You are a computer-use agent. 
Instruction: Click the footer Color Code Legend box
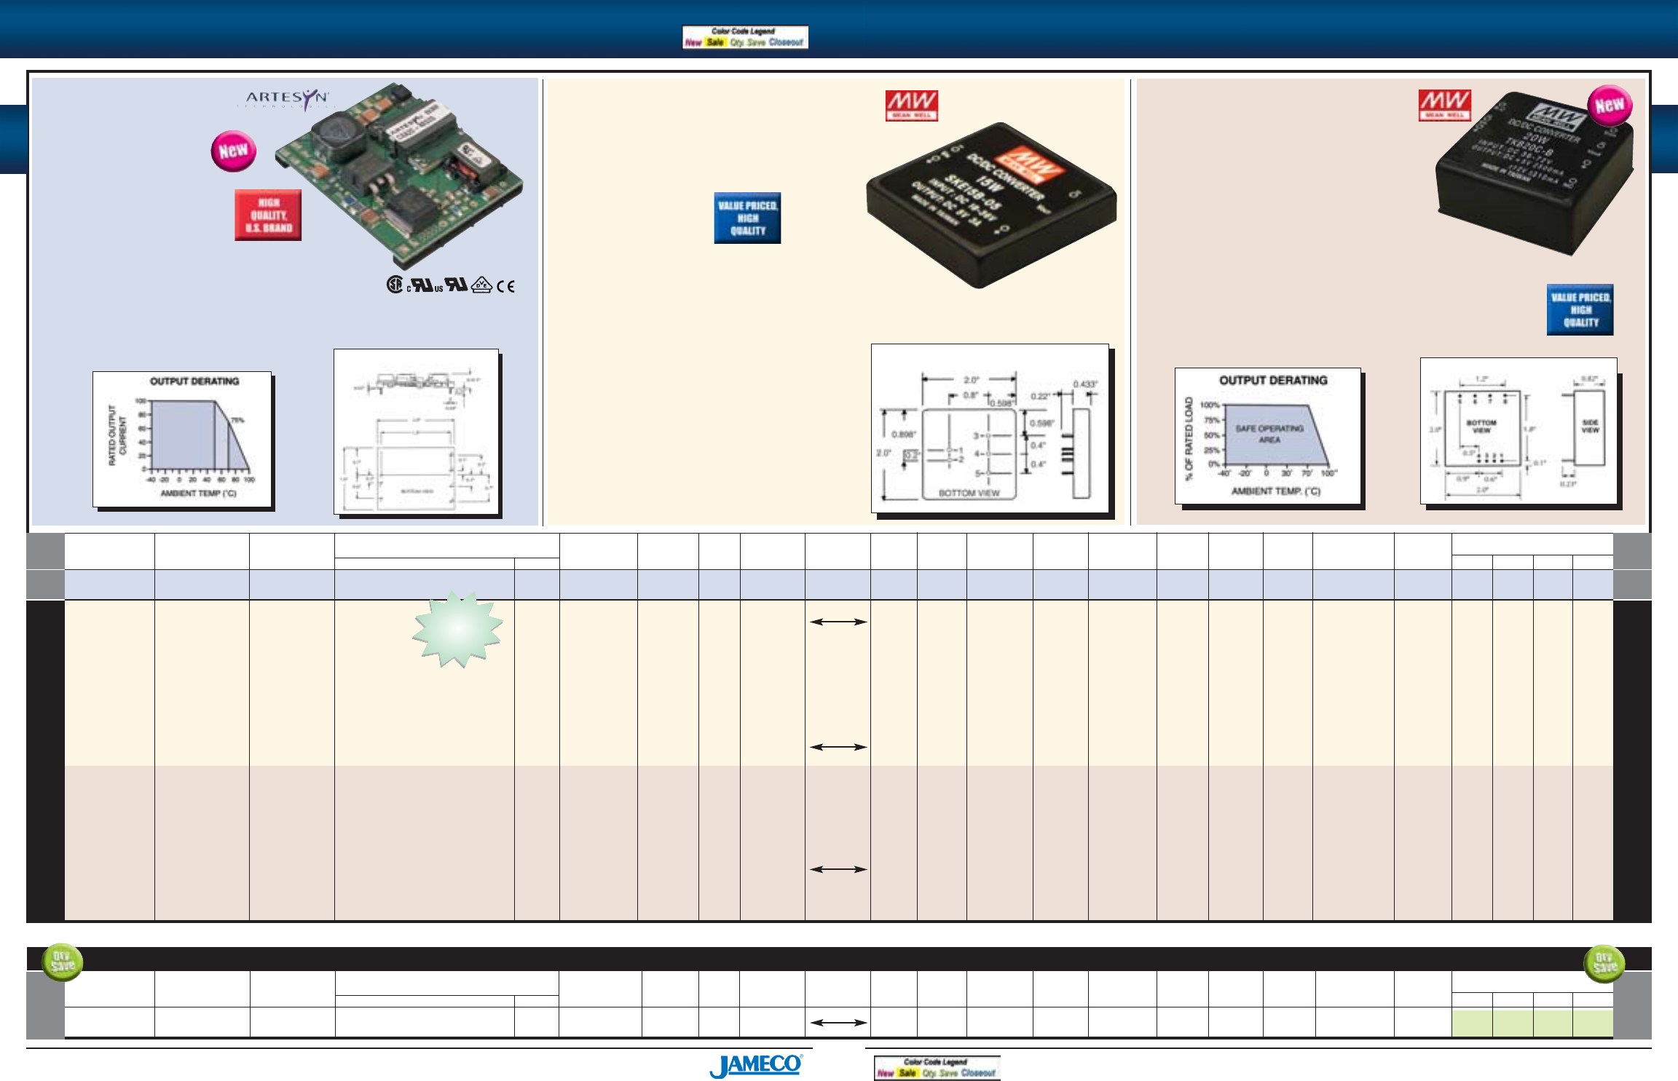point(937,1068)
